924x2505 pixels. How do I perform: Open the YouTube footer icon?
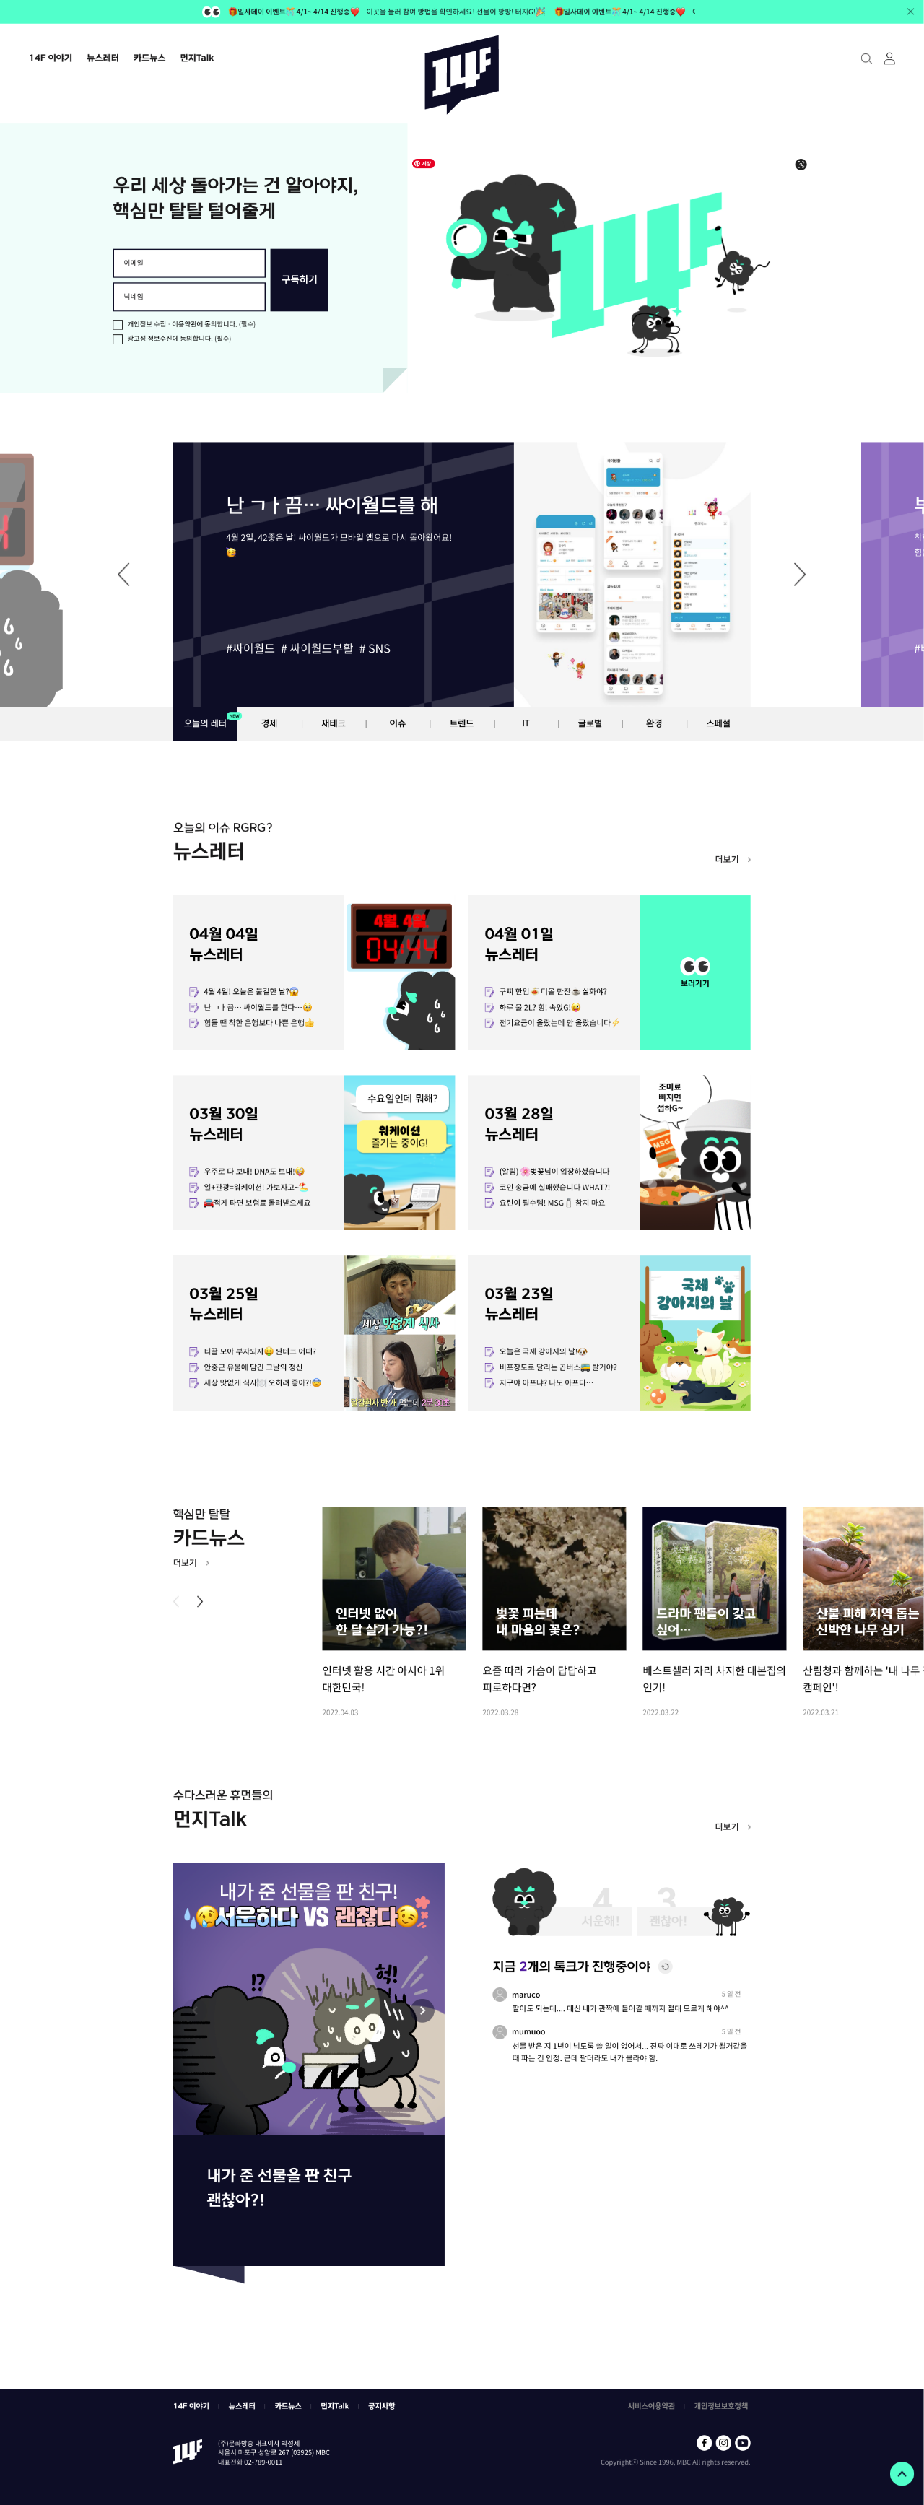(743, 2441)
